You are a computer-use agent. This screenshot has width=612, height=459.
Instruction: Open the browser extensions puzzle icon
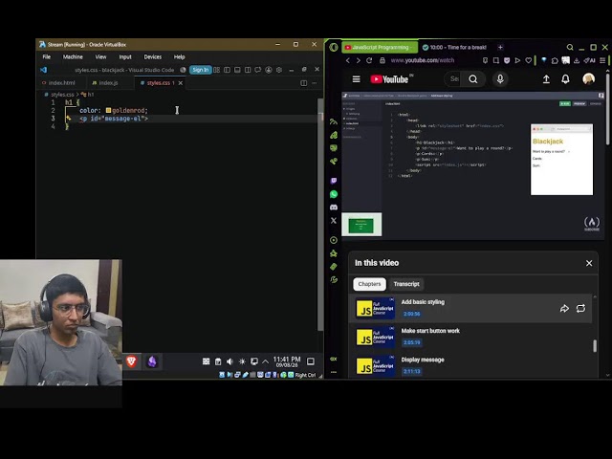tap(555, 60)
